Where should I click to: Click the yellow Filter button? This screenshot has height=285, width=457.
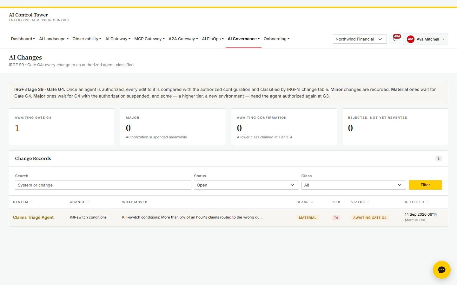425,185
